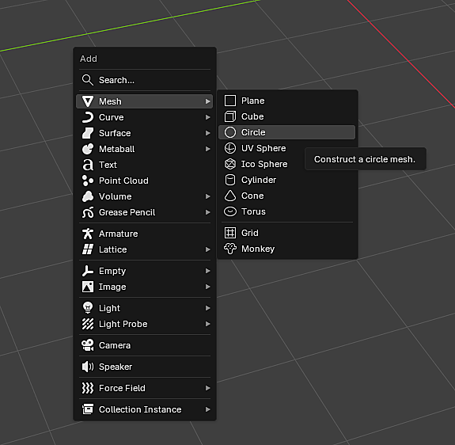Click the Cube icon in Mesh submenu

[x=230, y=116]
